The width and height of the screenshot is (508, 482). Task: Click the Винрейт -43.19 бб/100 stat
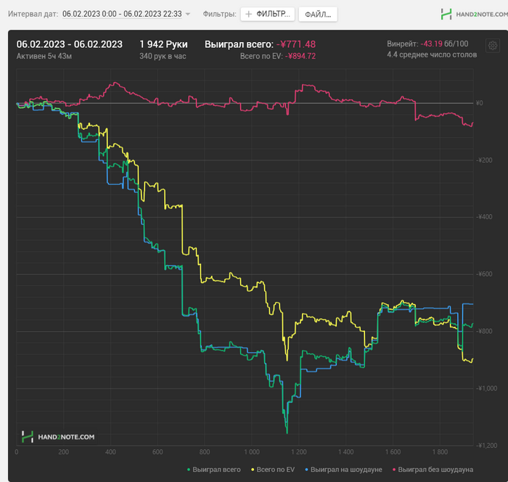[x=427, y=44]
